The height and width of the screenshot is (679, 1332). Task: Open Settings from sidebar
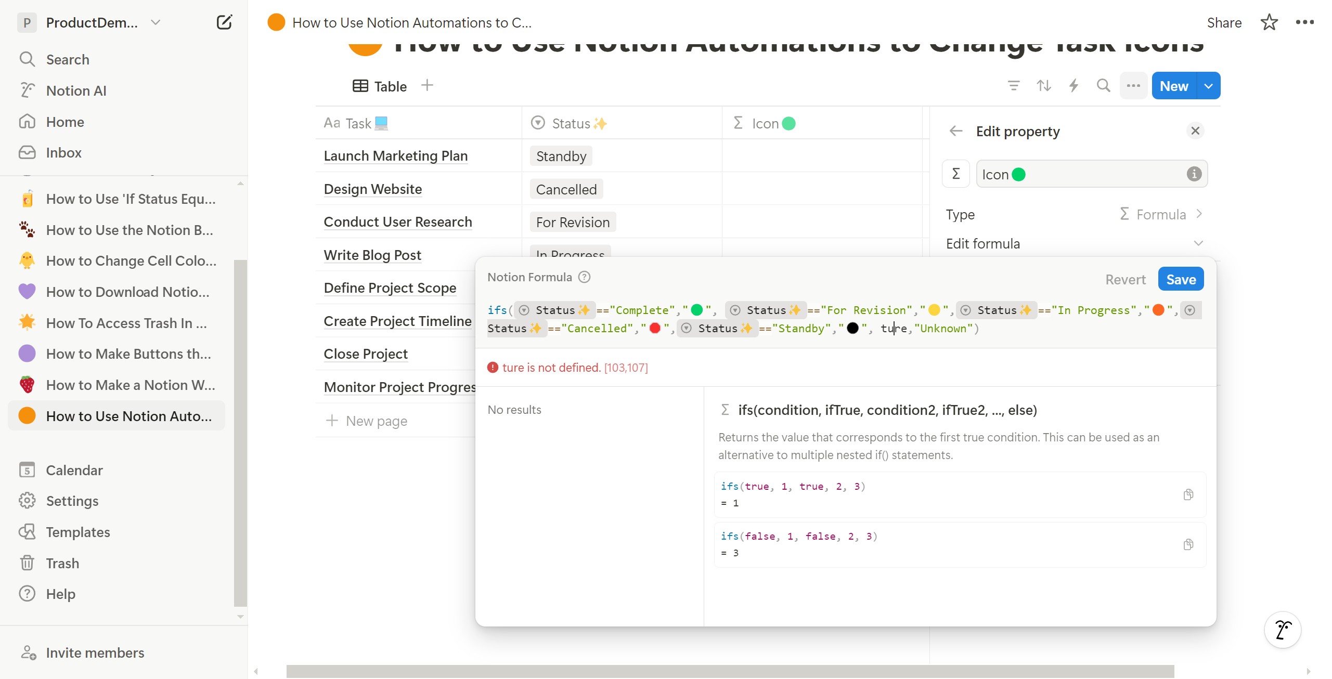[x=72, y=501]
